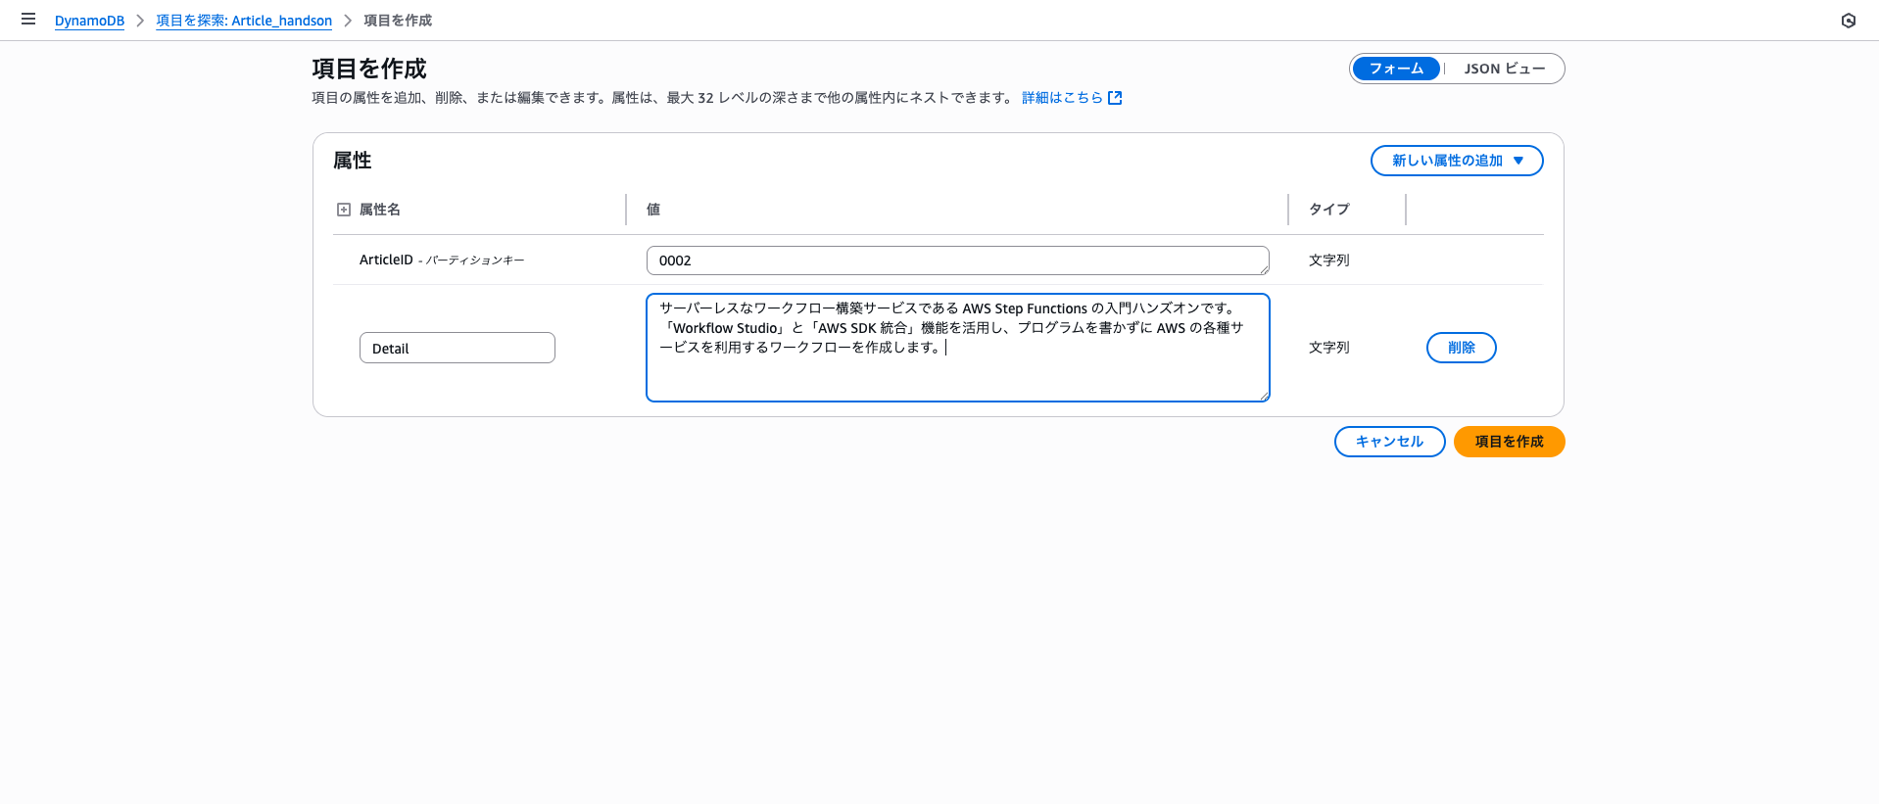Click the orange 項目を作成 button

point(1509,442)
